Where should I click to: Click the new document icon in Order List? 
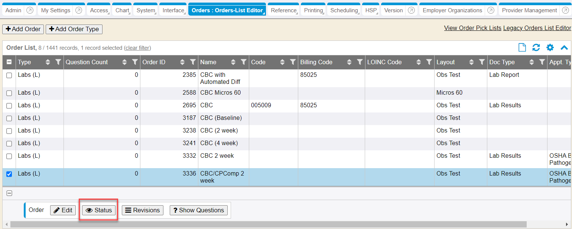[x=522, y=48]
